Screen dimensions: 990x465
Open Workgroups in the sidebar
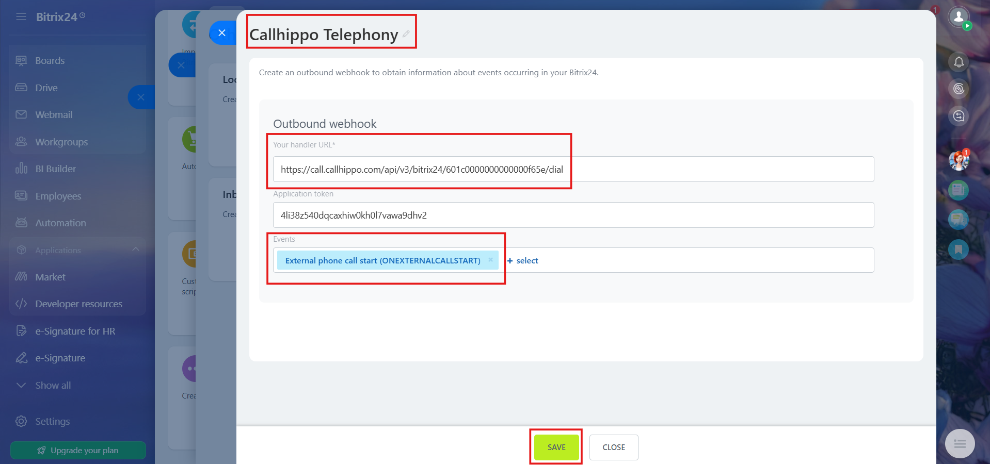pyautogui.click(x=61, y=142)
